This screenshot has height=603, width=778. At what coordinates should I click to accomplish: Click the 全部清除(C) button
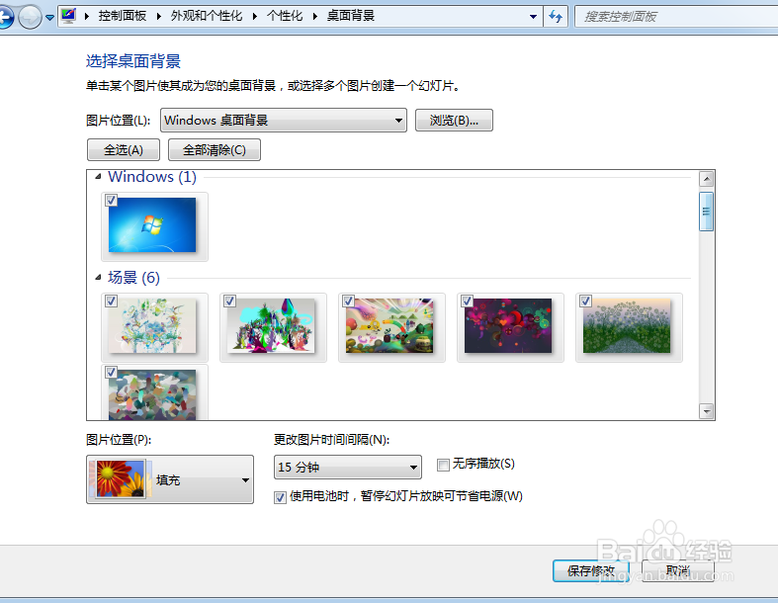[x=215, y=150]
